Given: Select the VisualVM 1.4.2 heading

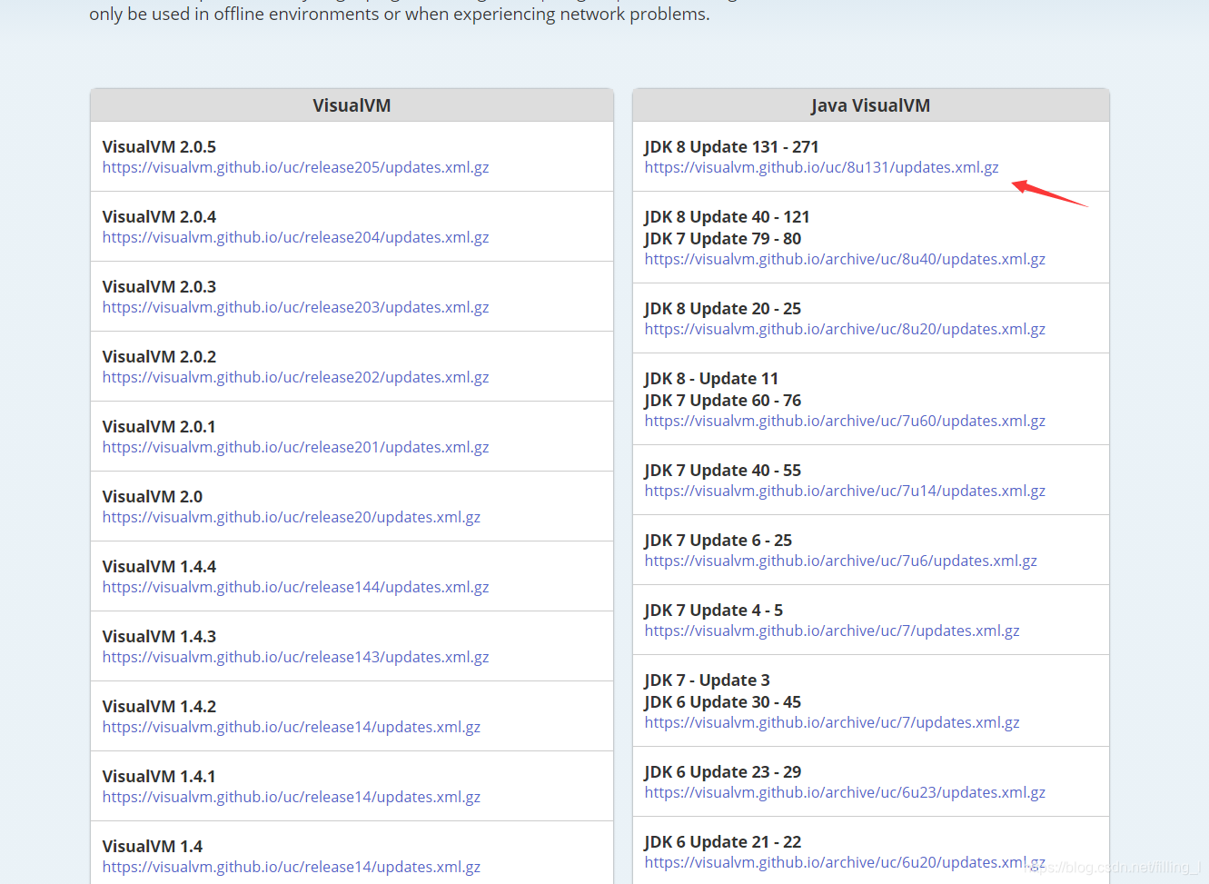Looking at the screenshot, I should (159, 706).
